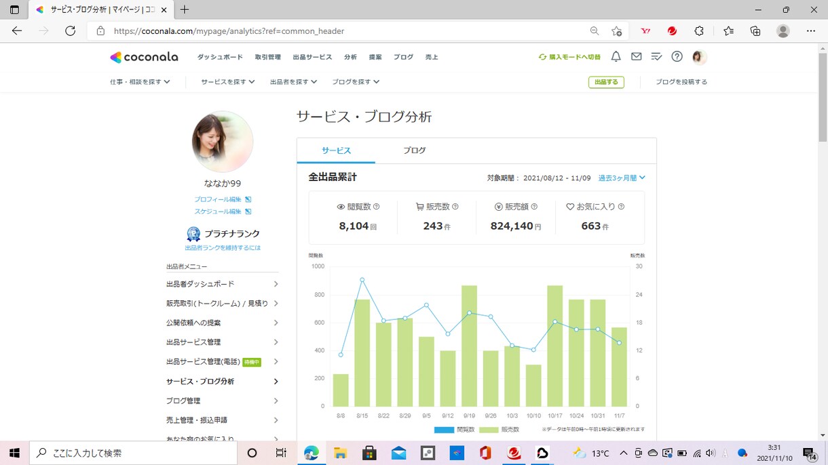Viewport: 828px width, 465px height.
Task: Open File Explorer from the taskbar
Action: [340, 453]
